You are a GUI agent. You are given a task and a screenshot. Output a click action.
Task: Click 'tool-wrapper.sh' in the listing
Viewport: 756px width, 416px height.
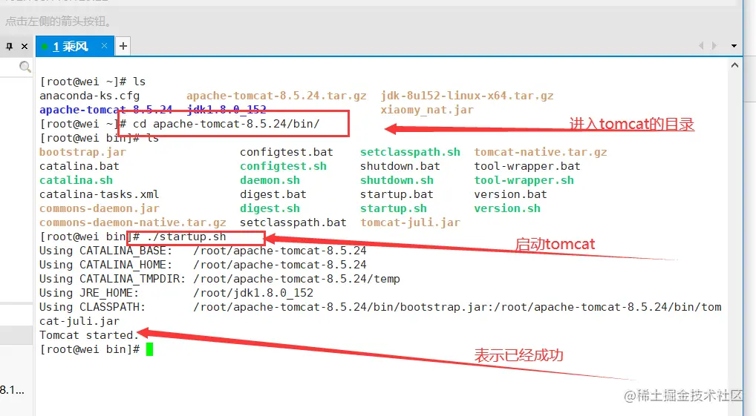524,180
